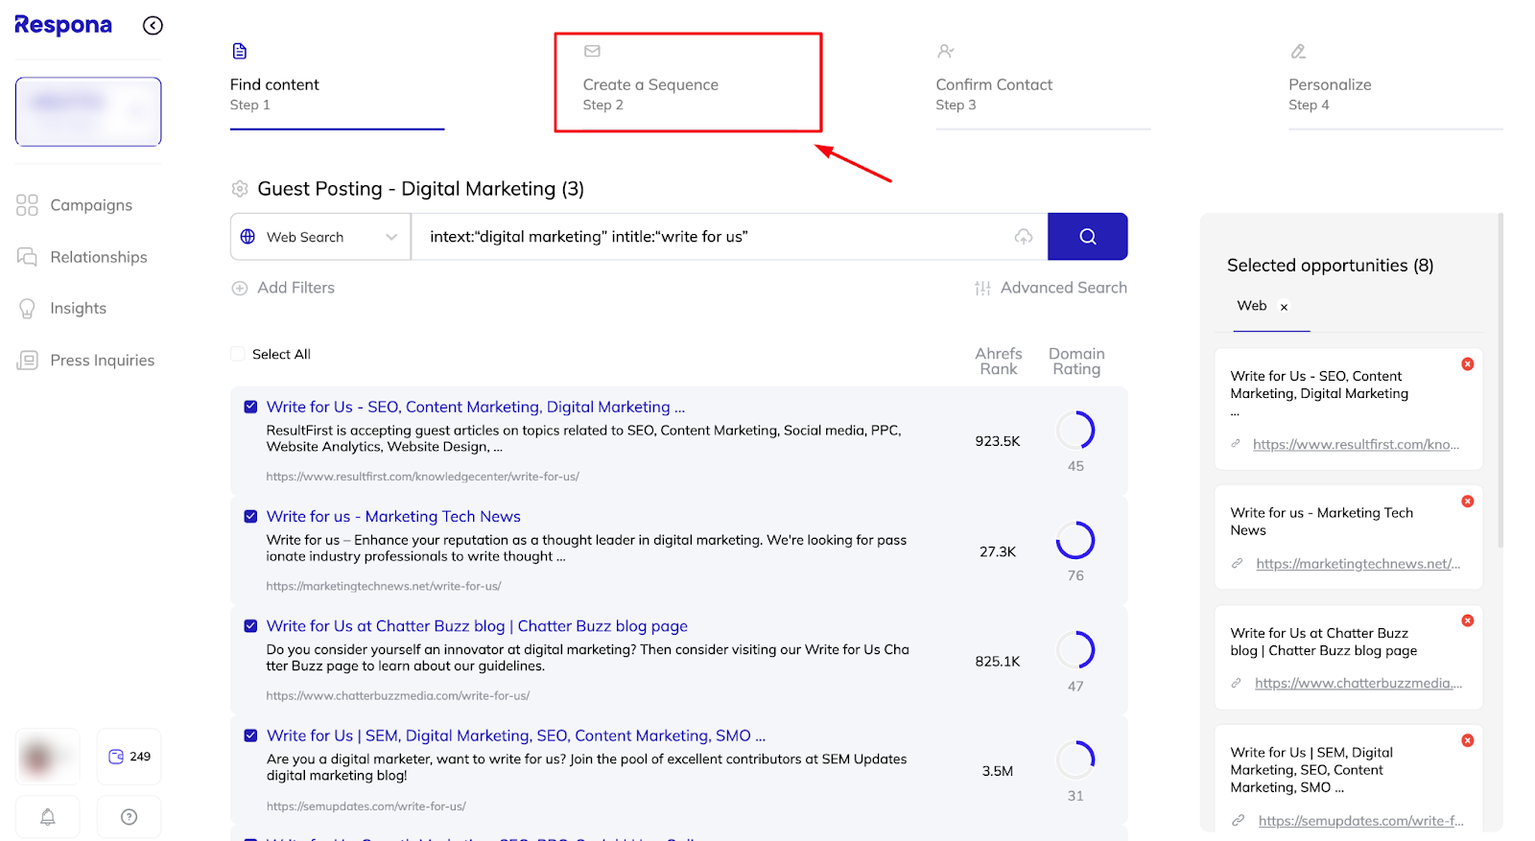Remove the Chatter Buzz selected opportunity
The image size is (1535, 841).
pyautogui.click(x=1468, y=620)
